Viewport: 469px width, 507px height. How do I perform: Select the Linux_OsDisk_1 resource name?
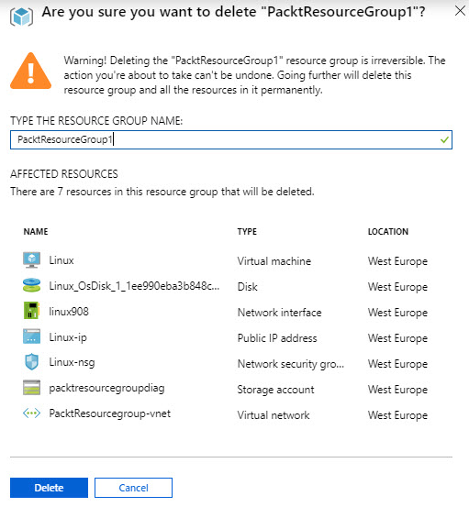[x=134, y=286]
